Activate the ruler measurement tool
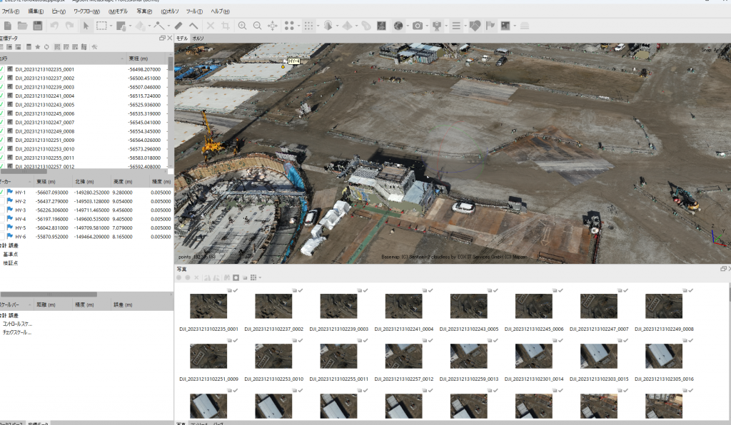731x425 pixels. point(178,26)
